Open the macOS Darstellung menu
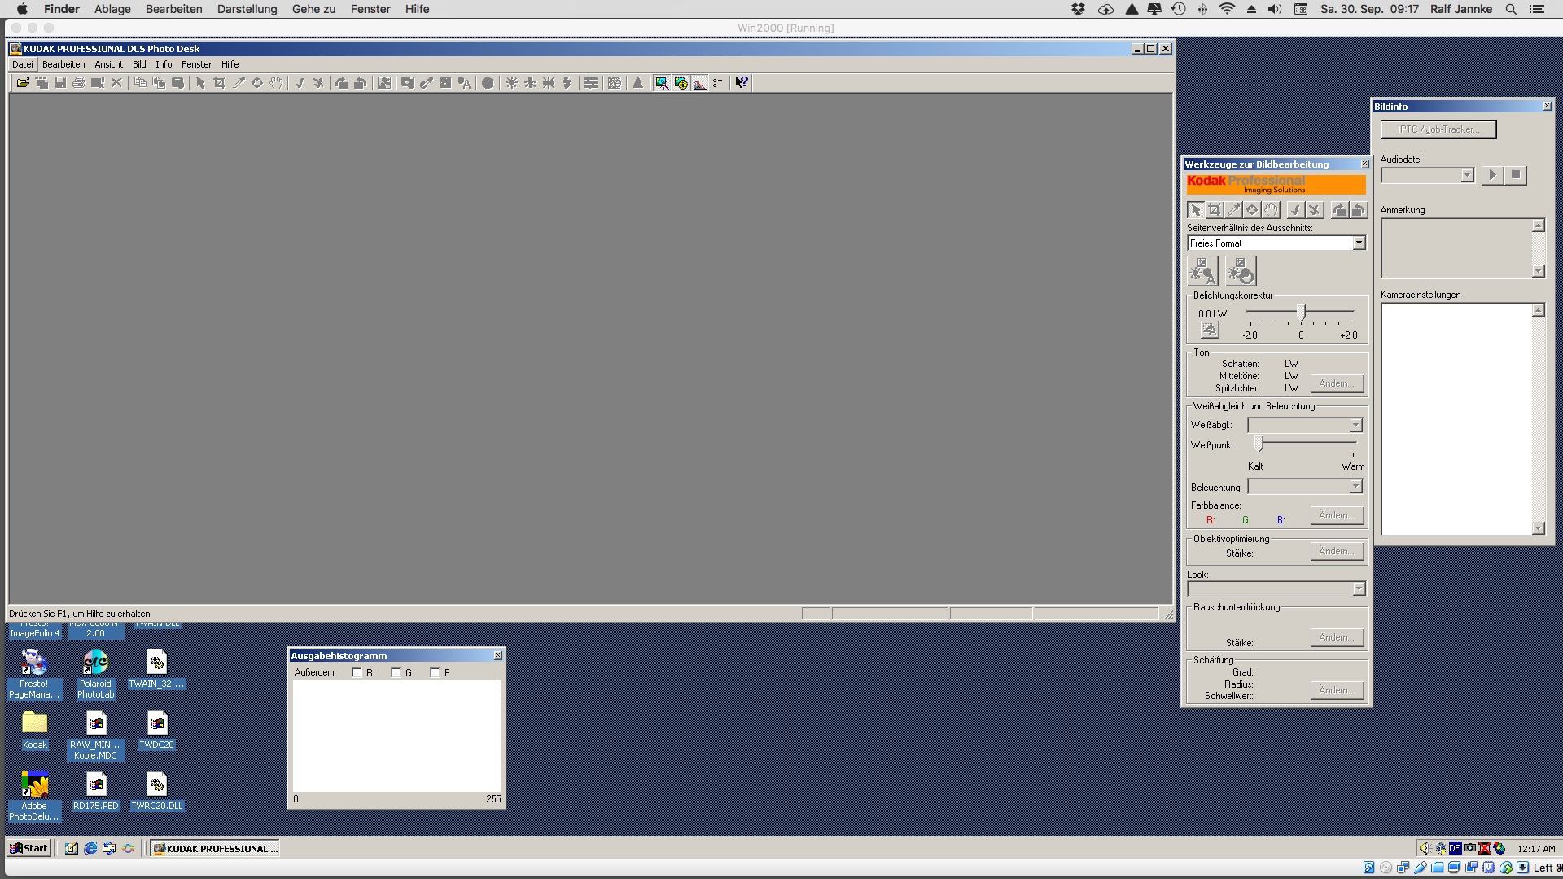1563x879 pixels. pyautogui.click(x=247, y=9)
